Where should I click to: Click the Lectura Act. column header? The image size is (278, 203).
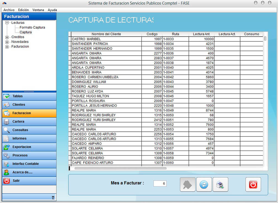(x=227, y=34)
